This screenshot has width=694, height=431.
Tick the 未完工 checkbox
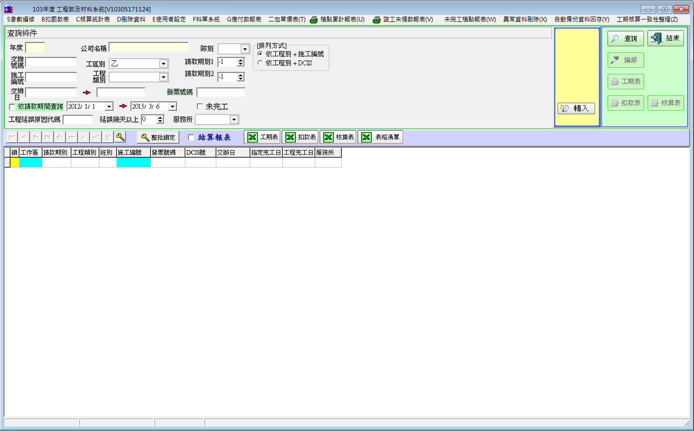click(x=200, y=107)
